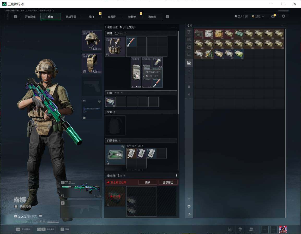Click the stash item recycle icon
Screen dimensions: 301x234
189,199
